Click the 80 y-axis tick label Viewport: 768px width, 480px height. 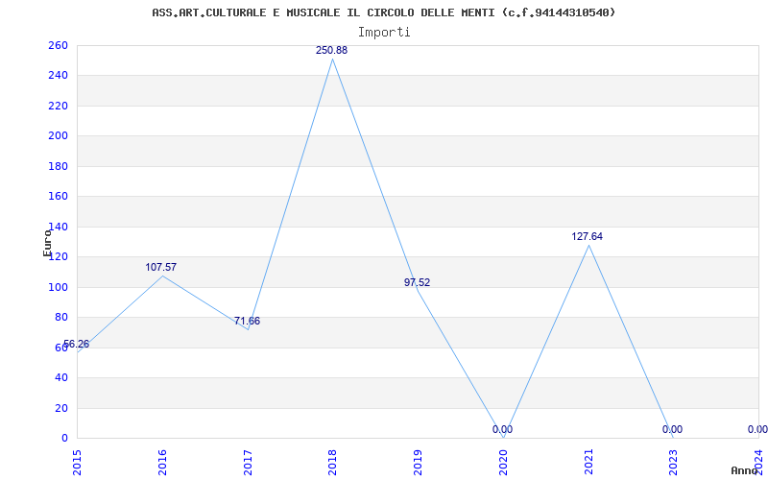[61, 318]
